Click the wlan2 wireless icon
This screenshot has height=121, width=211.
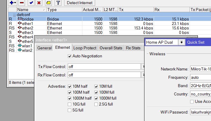pyautogui.click(x=20, y=50)
